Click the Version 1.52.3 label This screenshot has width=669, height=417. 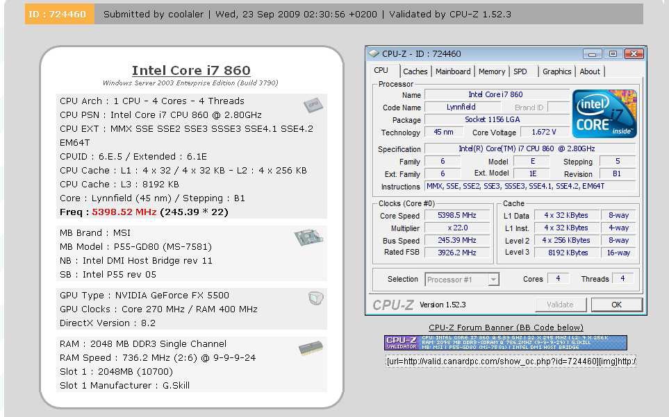[x=443, y=305]
